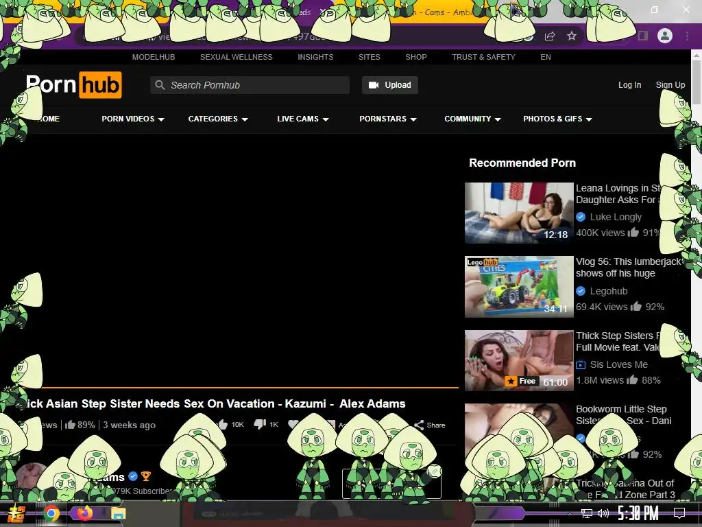
Task: Bookmark this tab with the star icon
Action: pos(572,36)
